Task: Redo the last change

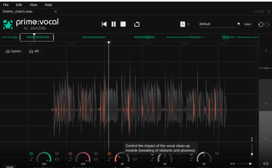Action: click(267, 25)
